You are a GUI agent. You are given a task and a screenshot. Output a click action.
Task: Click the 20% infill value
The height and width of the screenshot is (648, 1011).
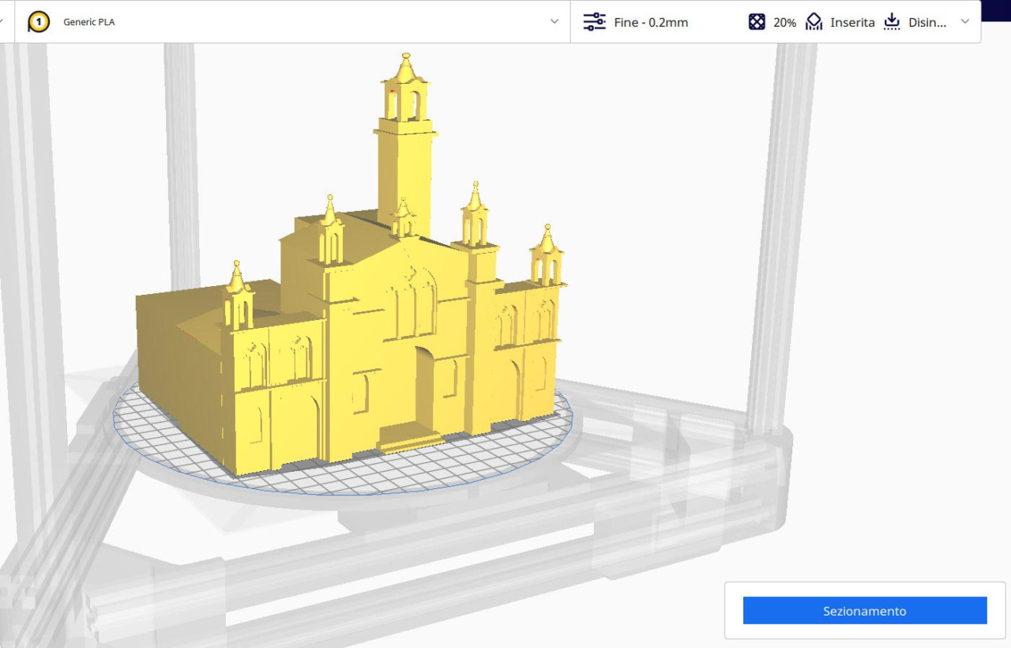pyautogui.click(x=784, y=22)
